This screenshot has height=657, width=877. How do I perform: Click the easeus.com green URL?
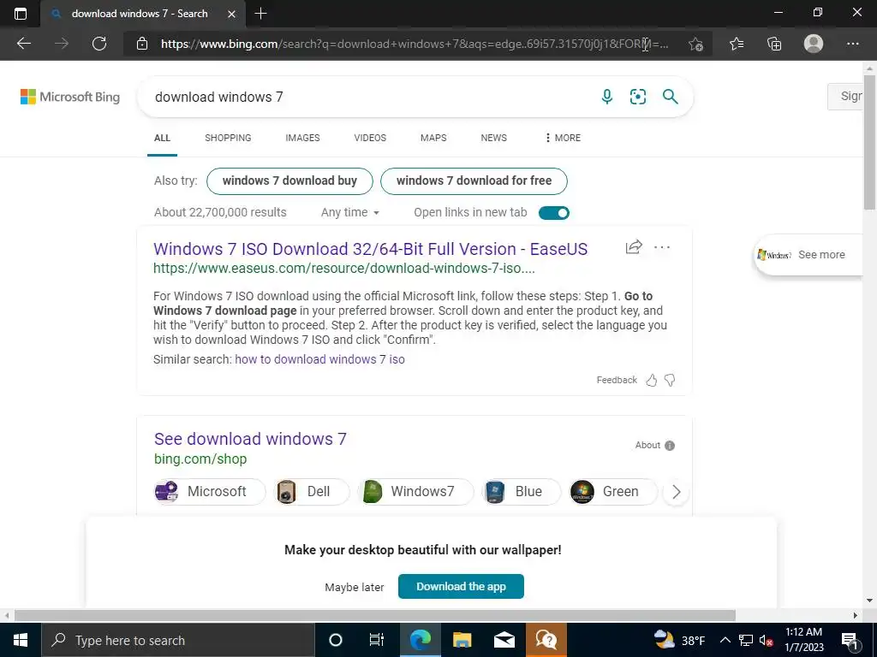(x=344, y=268)
